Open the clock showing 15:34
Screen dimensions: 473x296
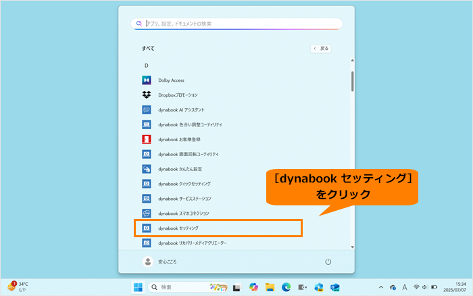pyautogui.click(x=455, y=287)
